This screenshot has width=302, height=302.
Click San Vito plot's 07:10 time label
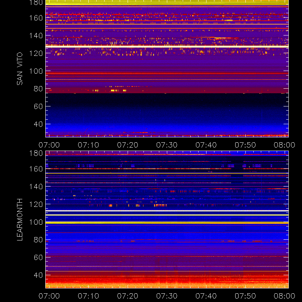[88, 145]
